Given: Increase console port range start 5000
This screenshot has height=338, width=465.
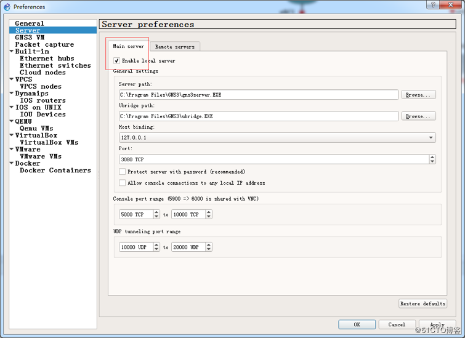Looking at the screenshot, I should (156, 212).
